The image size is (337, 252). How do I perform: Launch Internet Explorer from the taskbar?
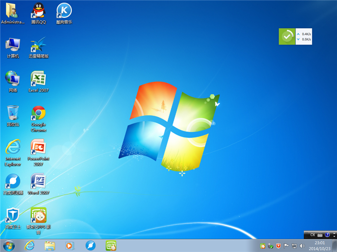(x=30, y=245)
